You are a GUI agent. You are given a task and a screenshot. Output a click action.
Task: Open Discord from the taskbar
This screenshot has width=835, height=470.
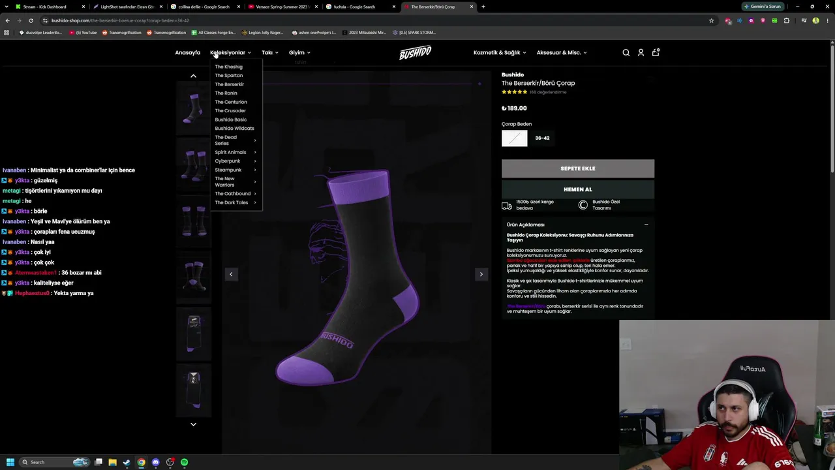[155, 462]
